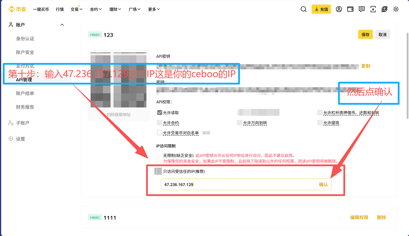Collapse the 账户 sidebar section chevron
The height and width of the screenshot is (236, 409).
pos(62,25)
